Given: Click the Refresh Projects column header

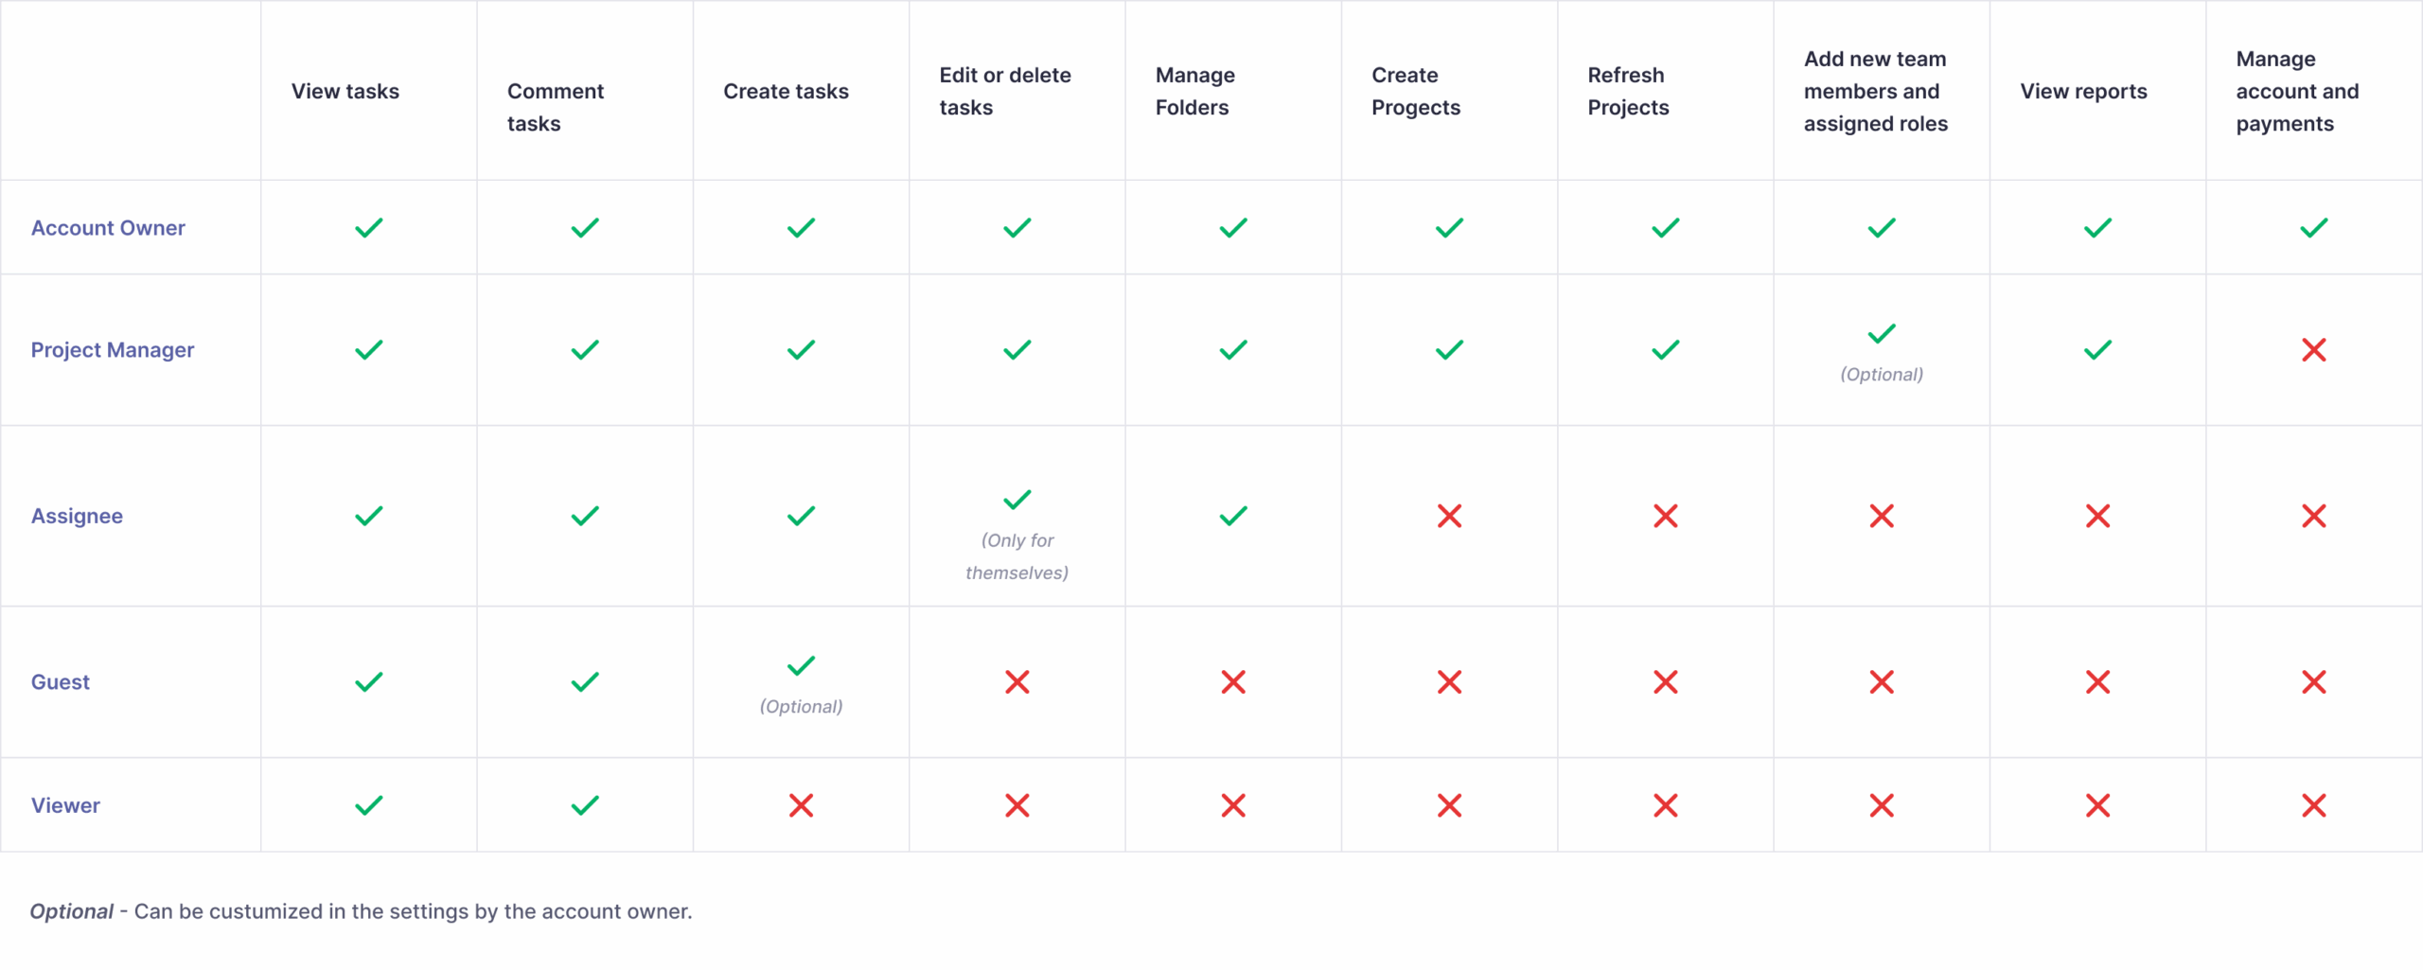Looking at the screenshot, I should pyautogui.click(x=1628, y=92).
